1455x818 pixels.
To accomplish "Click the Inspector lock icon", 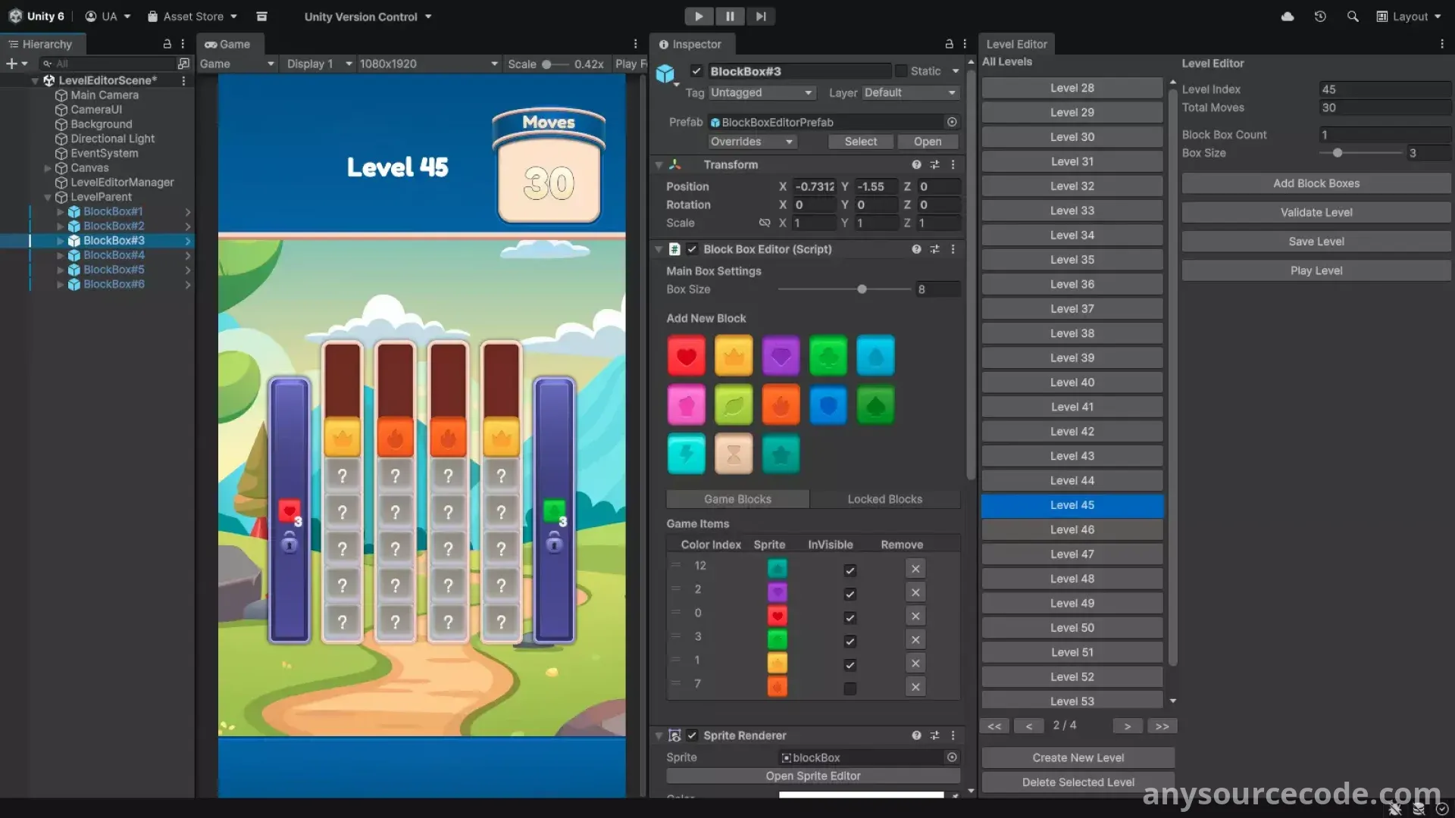I will [949, 44].
